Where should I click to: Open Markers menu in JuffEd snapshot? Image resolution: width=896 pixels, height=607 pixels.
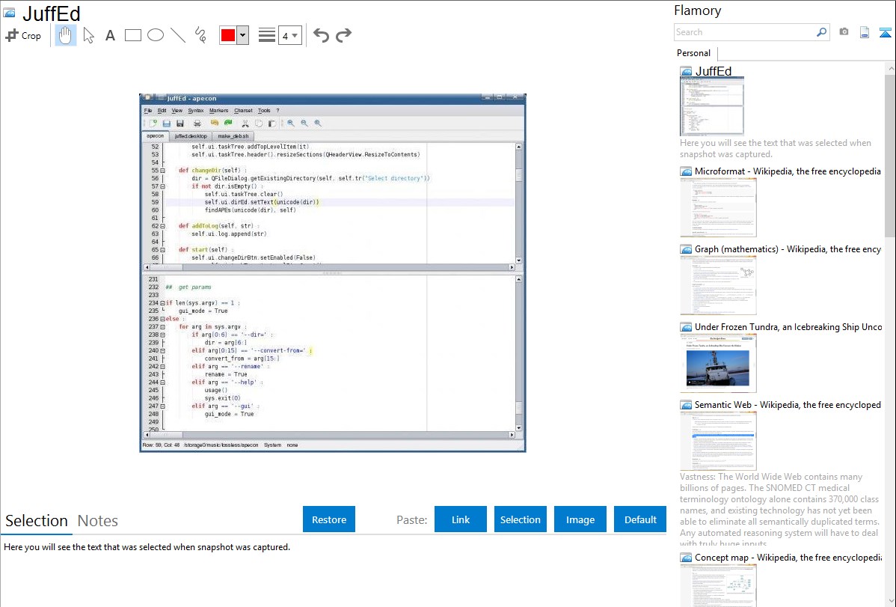click(x=219, y=111)
